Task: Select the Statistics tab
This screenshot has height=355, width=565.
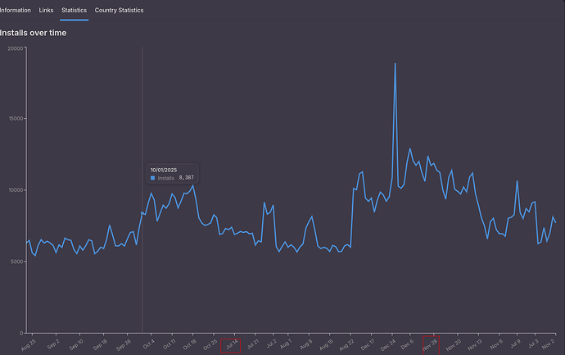Action: pyautogui.click(x=75, y=10)
